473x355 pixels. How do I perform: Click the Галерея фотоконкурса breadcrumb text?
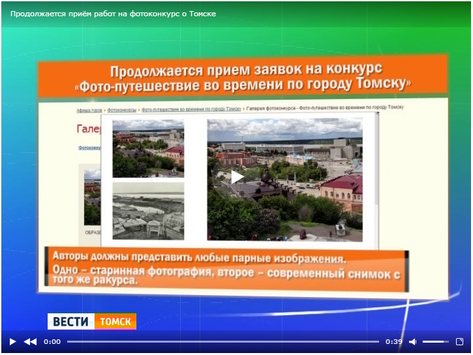click(x=325, y=107)
